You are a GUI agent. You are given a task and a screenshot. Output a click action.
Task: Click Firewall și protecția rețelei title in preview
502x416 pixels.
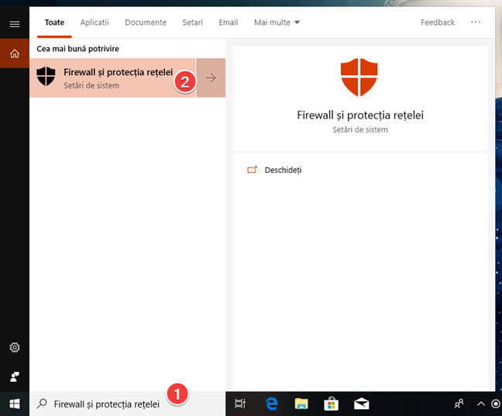tap(360, 115)
